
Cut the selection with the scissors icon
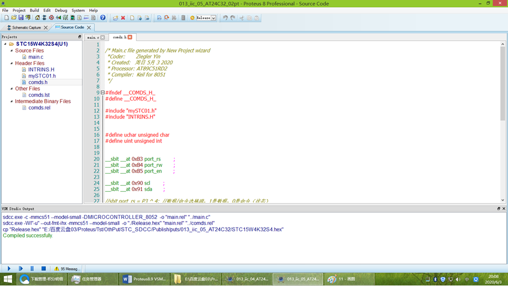(242, 18)
